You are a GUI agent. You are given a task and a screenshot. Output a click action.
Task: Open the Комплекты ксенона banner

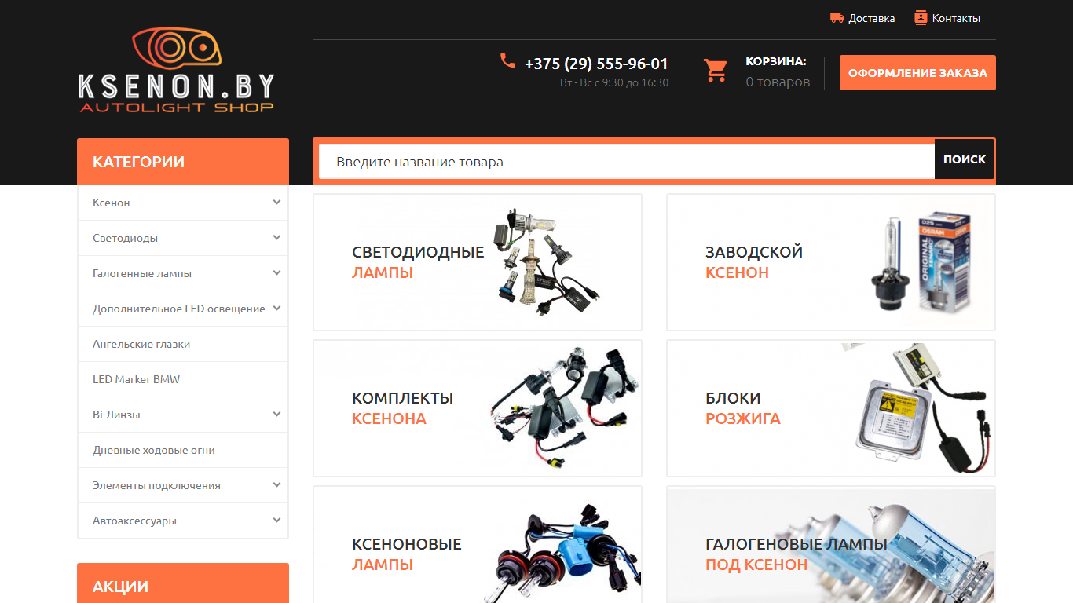pyautogui.click(x=478, y=408)
